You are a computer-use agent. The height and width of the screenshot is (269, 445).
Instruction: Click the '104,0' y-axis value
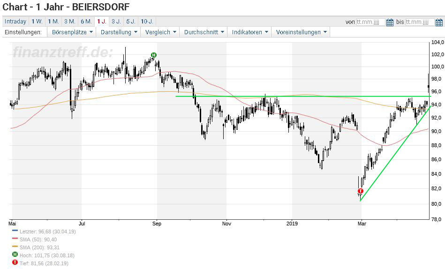point(437,42)
